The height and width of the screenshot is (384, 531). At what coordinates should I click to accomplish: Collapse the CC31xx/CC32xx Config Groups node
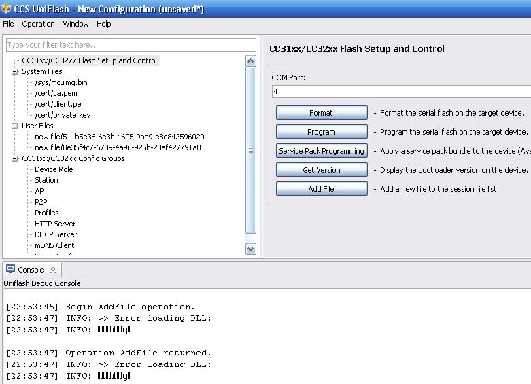[14, 158]
